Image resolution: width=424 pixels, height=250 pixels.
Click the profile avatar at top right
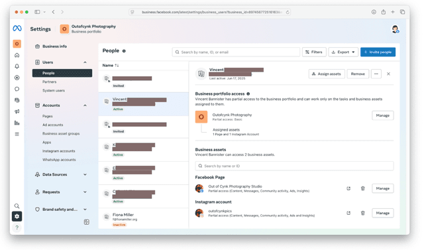tap(395, 29)
